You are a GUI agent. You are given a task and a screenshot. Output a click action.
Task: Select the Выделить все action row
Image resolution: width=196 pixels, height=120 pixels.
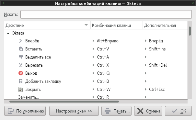pyautogui.click(x=96, y=57)
